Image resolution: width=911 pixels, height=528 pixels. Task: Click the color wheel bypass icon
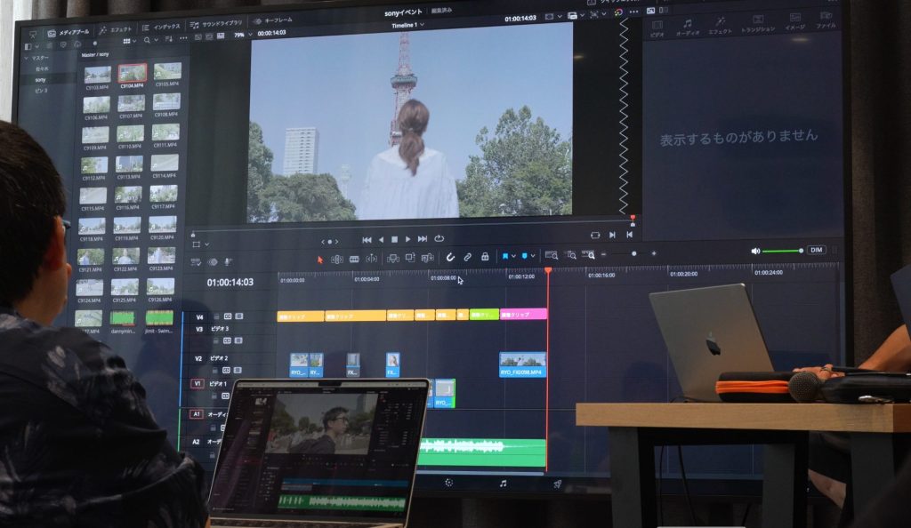[618, 12]
